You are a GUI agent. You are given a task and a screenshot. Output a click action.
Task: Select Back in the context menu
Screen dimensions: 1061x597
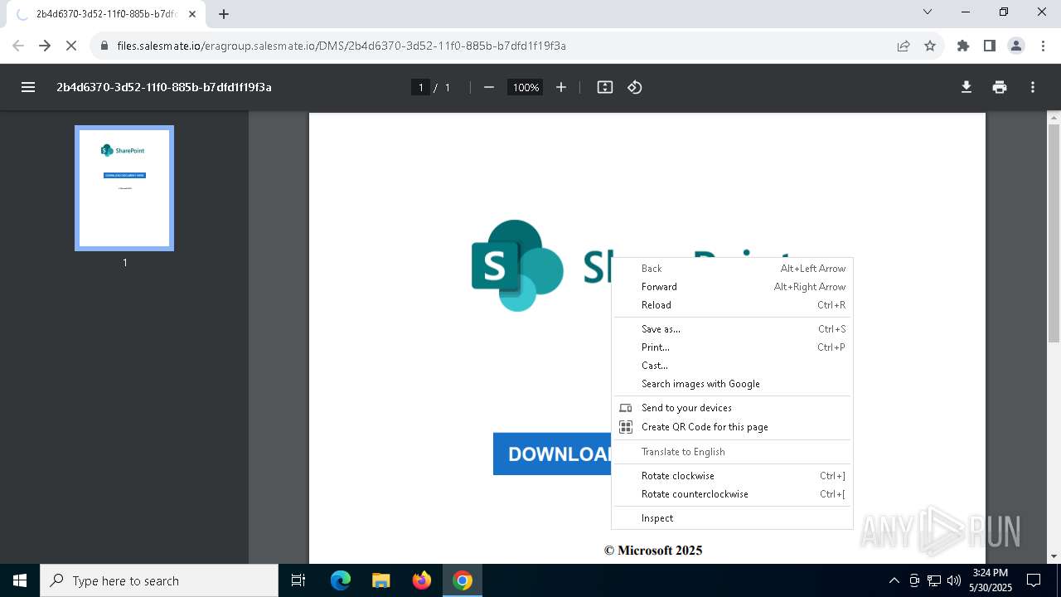(x=732, y=269)
